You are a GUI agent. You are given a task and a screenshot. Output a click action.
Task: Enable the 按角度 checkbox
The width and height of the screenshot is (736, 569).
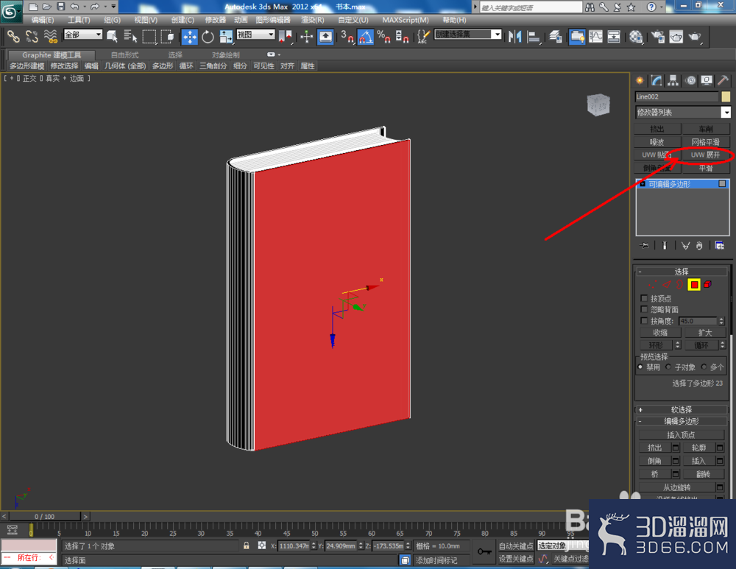point(644,321)
